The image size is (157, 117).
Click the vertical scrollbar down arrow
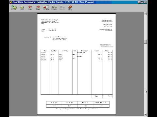(145, 114)
